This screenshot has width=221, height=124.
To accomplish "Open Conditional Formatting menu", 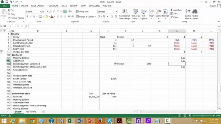I will click(x=124, y=14).
